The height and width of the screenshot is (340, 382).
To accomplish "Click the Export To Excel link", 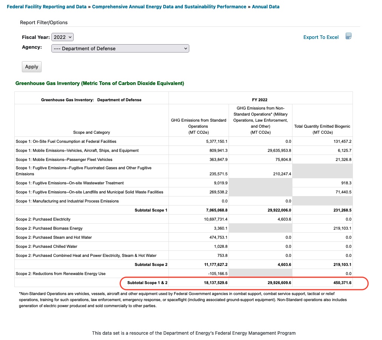I will (321, 37).
